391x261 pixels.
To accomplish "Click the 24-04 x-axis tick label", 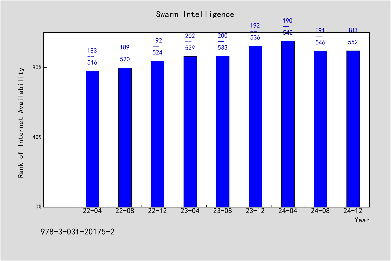I will (x=288, y=211).
